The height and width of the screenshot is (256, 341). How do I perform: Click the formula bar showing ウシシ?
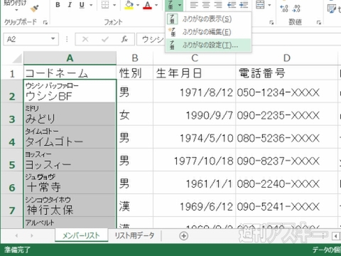151,39
